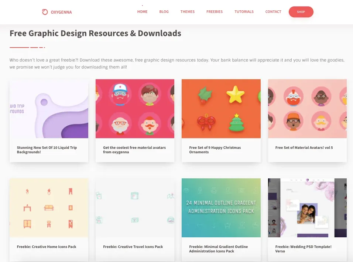This screenshot has height=262, width=353.
Task: Click the yellow star ornament icon
Action: pos(235,94)
